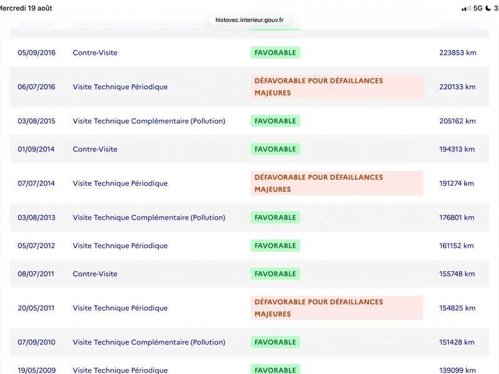
Task: Tap the moon Do Not Disturb icon
Action: [488, 8]
